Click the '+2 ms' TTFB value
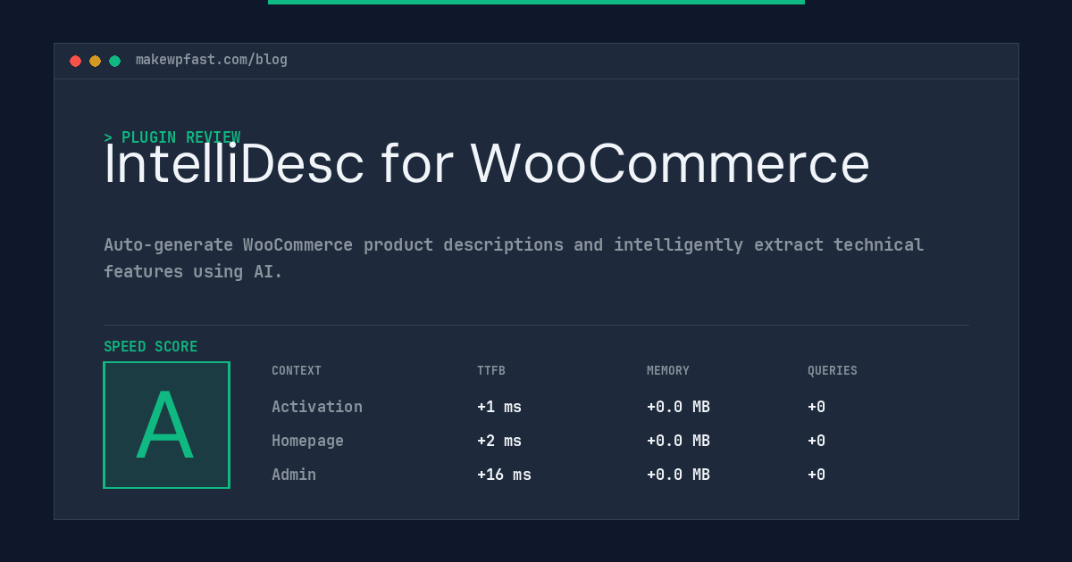 tap(499, 441)
